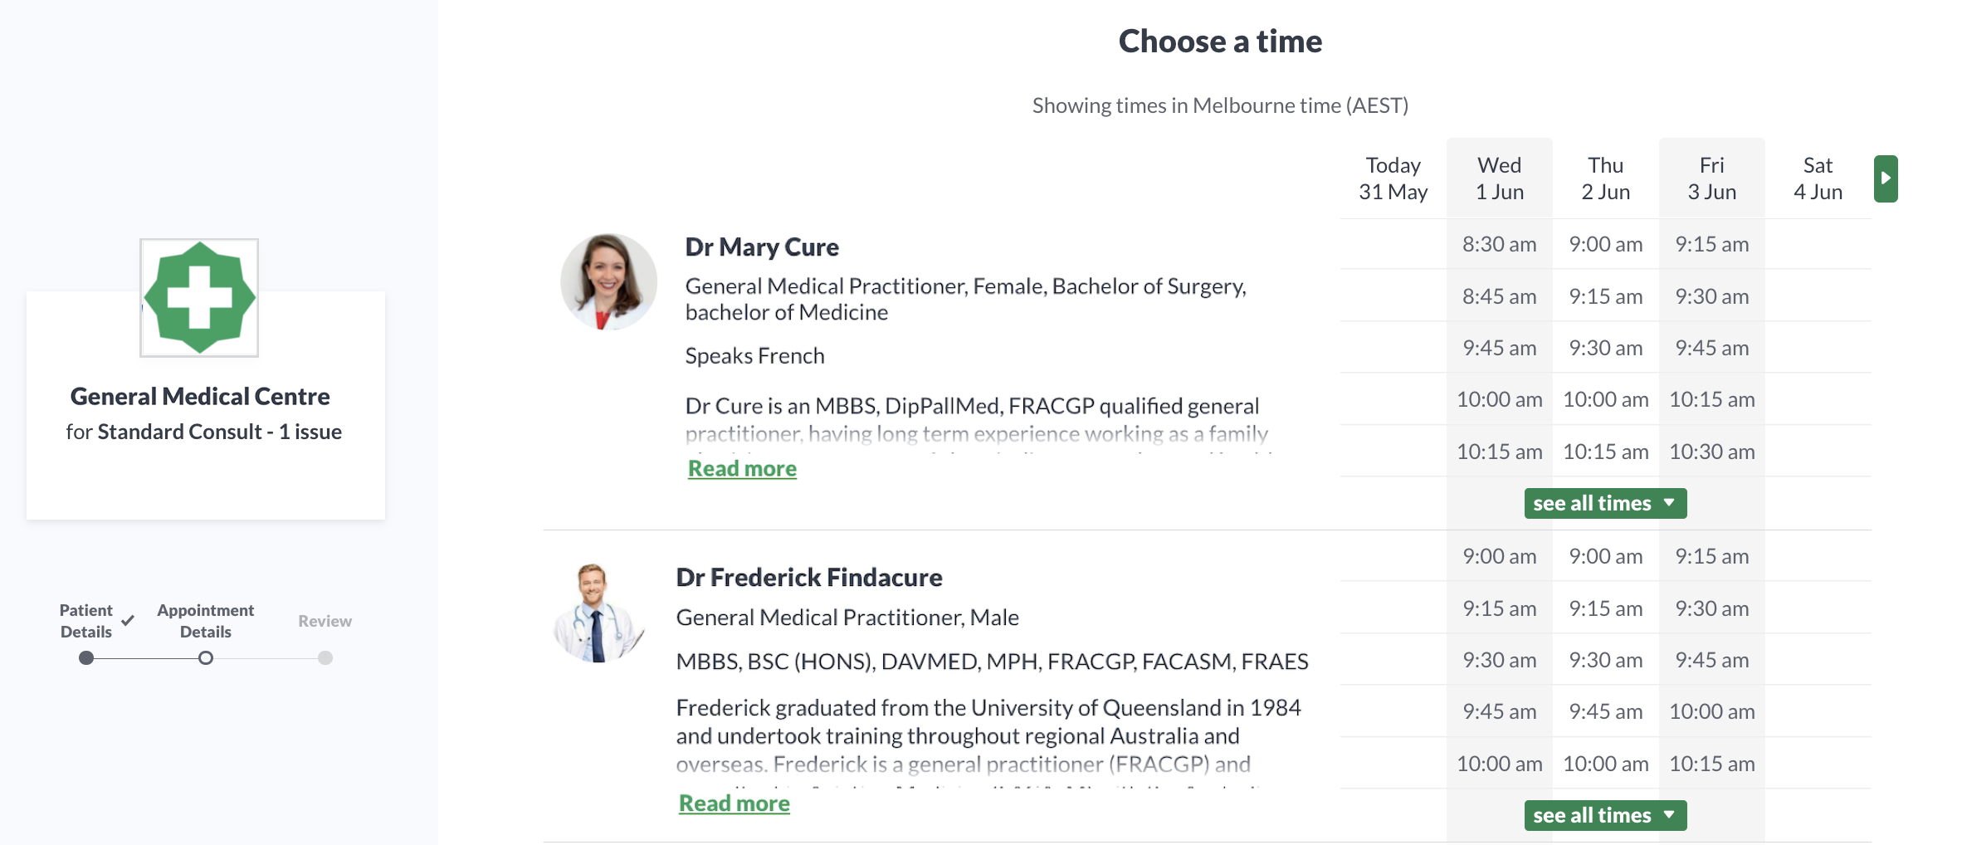Choose Dr Findacure's 9:45 am Thursday slot
Image resolution: width=1962 pixels, height=845 pixels.
click(1605, 711)
